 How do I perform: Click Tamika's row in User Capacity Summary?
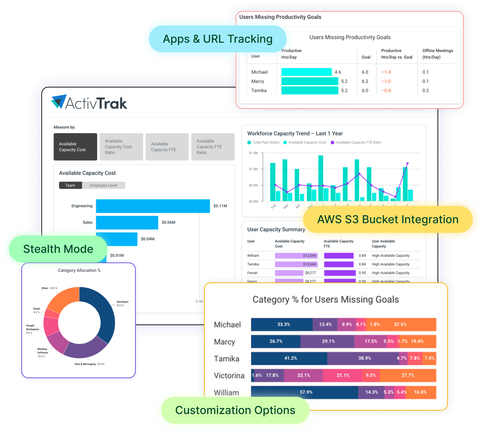point(333,264)
